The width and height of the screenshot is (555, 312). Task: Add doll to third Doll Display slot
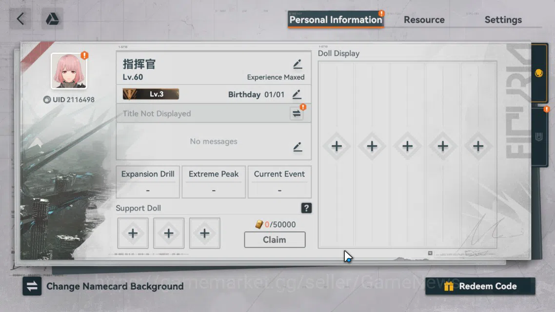pos(407,146)
